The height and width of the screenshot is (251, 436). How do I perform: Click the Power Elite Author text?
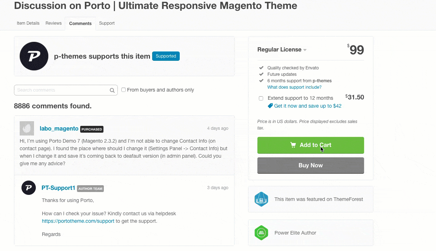(295, 233)
